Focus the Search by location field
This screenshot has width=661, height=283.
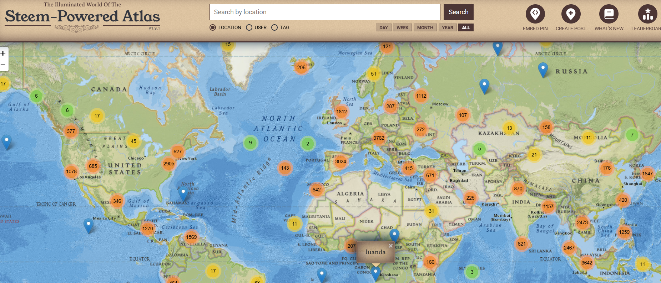(325, 12)
